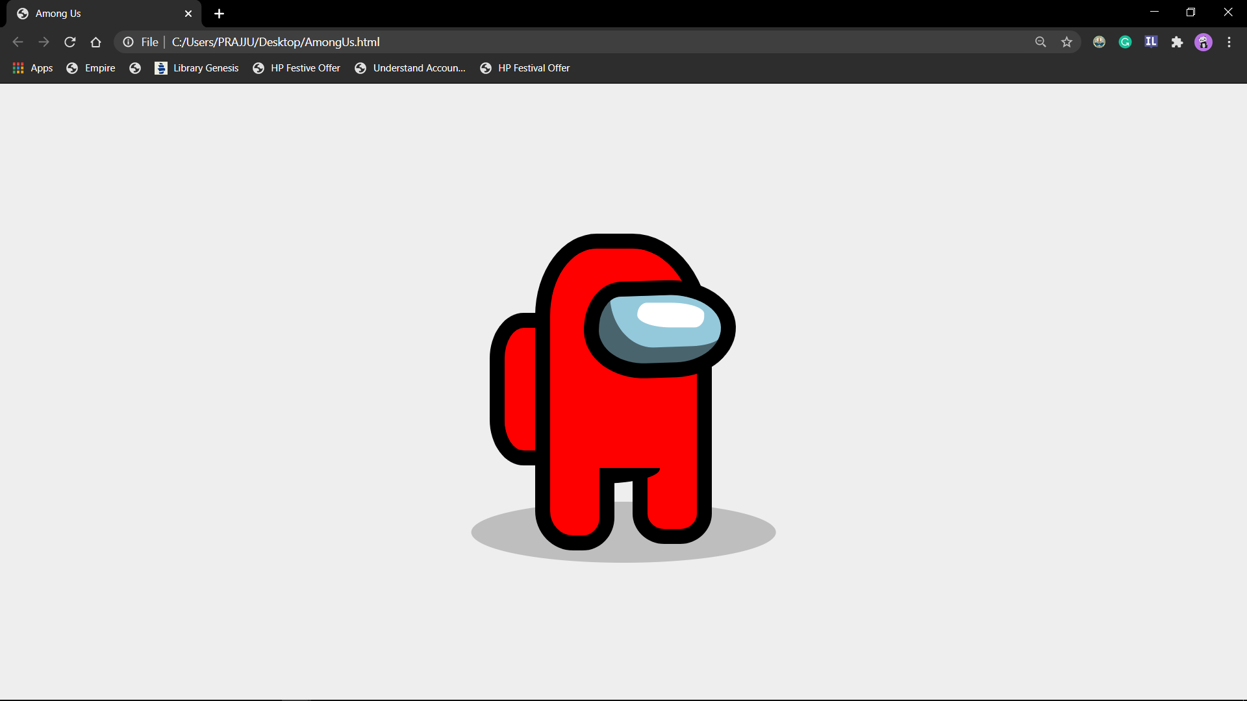This screenshot has width=1247, height=701.
Task: Open the Library Genesis bookmark
Action: (x=197, y=68)
